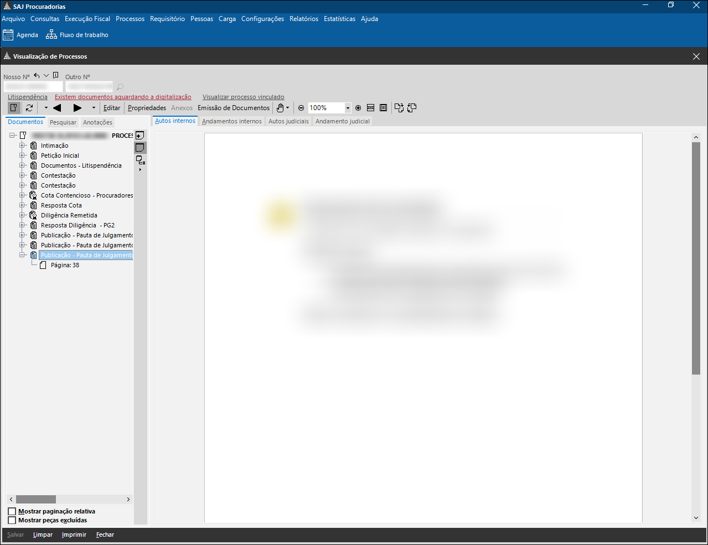708x545 pixels.
Task: Advance to next document with right arrow
Action: pyautogui.click(x=77, y=108)
